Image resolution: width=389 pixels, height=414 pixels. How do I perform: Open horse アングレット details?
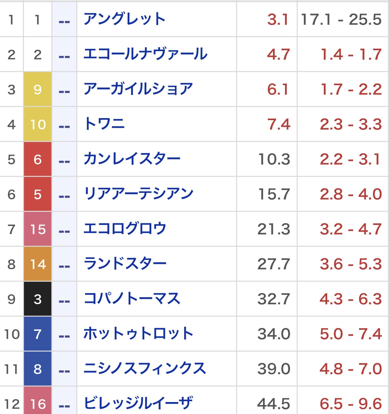click(125, 19)
